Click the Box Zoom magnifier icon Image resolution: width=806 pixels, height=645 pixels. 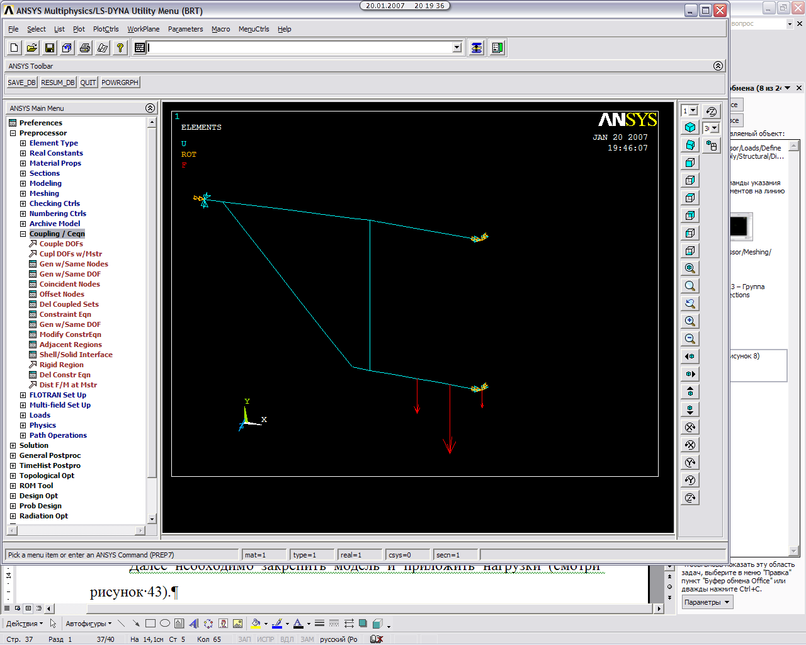690,286
